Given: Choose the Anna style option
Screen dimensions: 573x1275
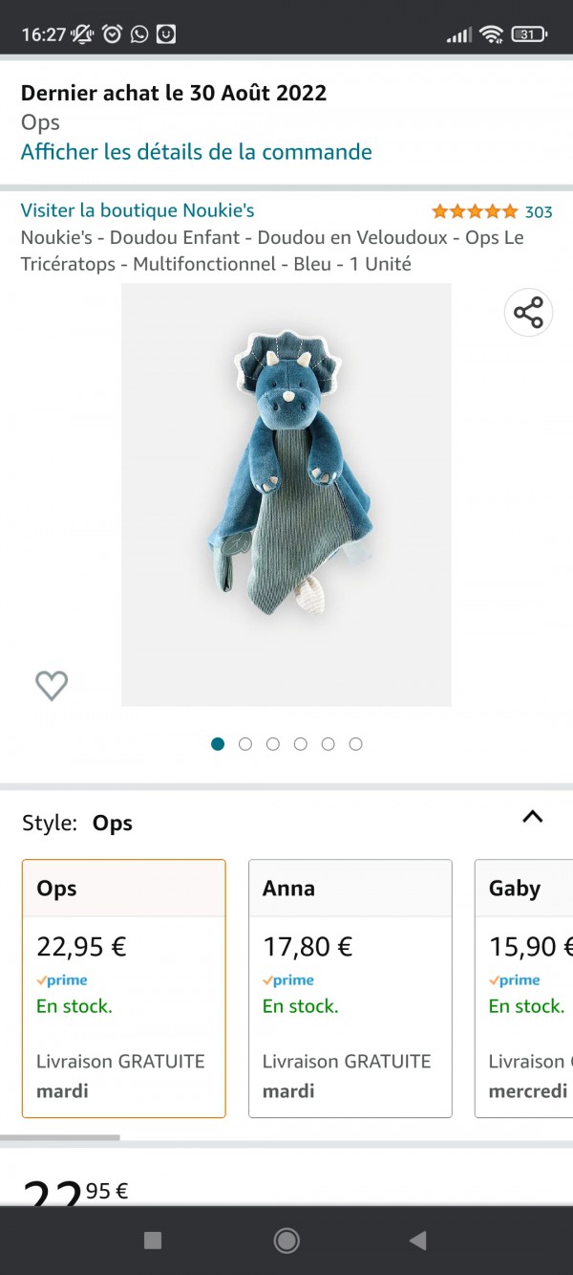Looking at the screenshot, I should pyautogui.click(x=350, y=988).
